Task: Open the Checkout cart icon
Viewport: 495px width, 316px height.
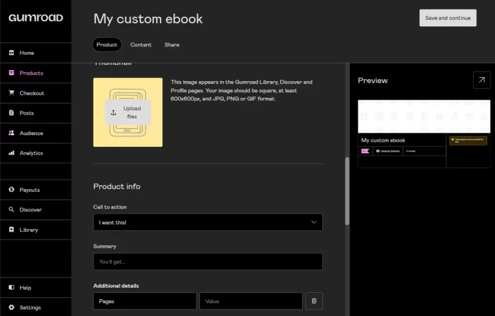Action: [x=12, y=93]
